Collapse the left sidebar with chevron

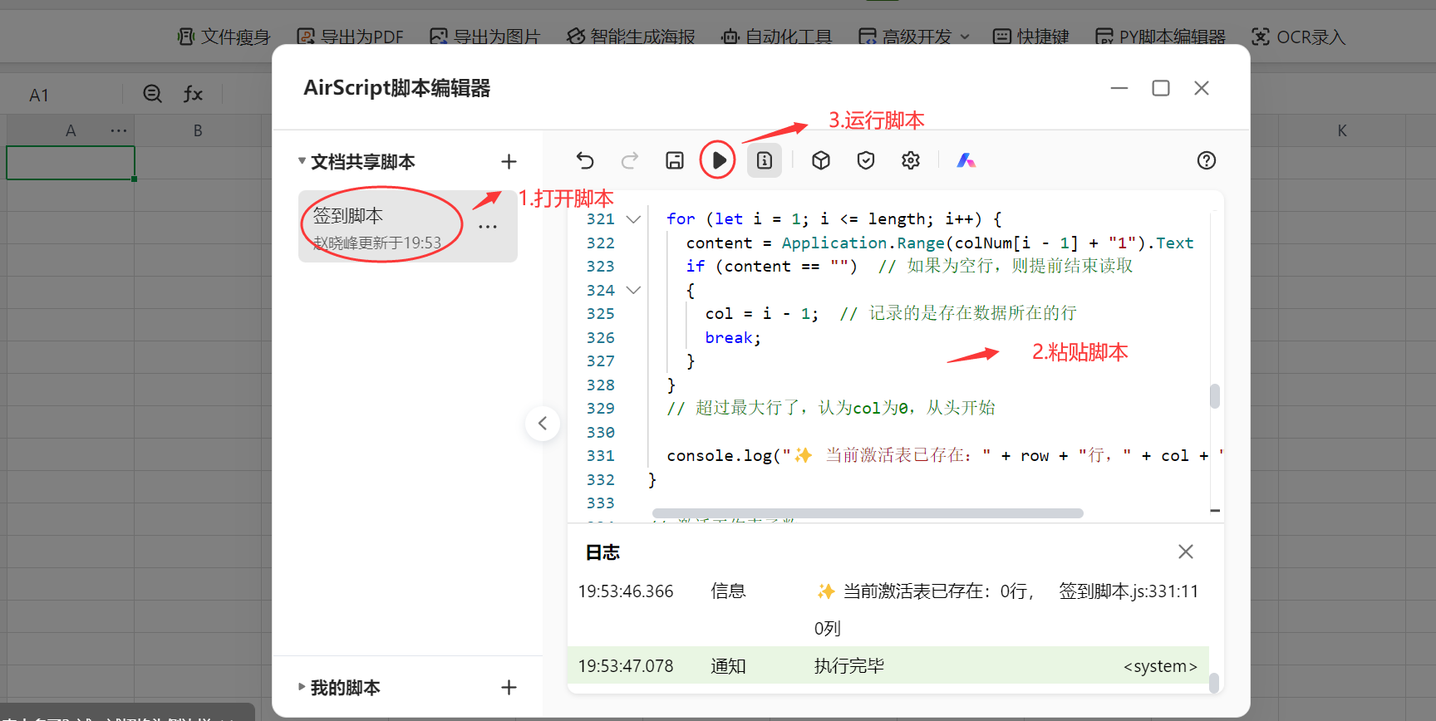[543, 424]
